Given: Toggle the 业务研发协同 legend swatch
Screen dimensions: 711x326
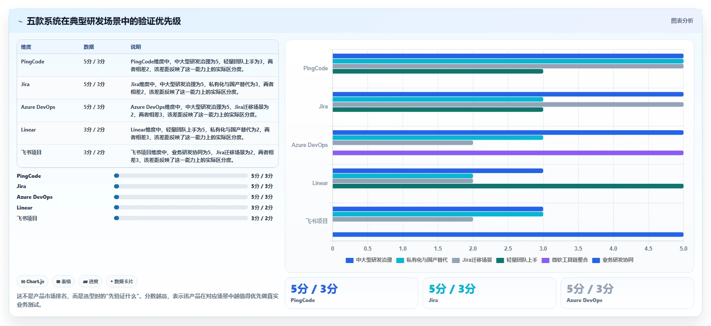Looking at the screenshot, I should click(596, 260).
